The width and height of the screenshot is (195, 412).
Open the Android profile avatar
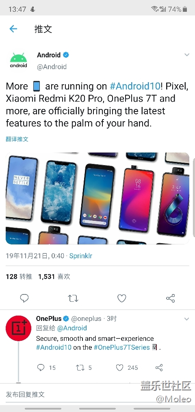(x=18, y=61)
